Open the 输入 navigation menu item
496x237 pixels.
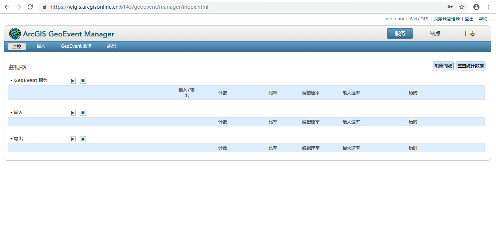(x=41, y=46)
